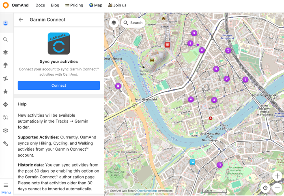Select the purple star marker in Kazimierz
Viewport: 284px width, 196px height.
(x=214, y=100)
